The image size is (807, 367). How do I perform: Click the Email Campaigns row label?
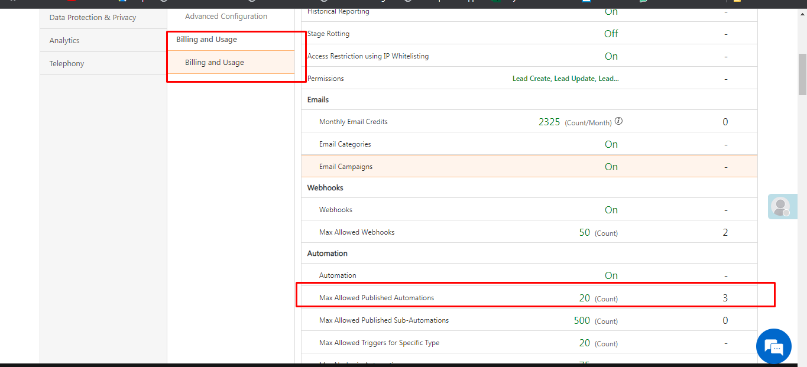[346, 167]
